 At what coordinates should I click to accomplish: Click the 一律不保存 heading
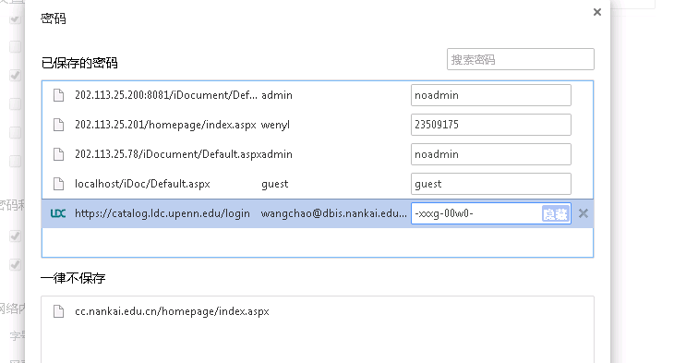coord(73,278)
